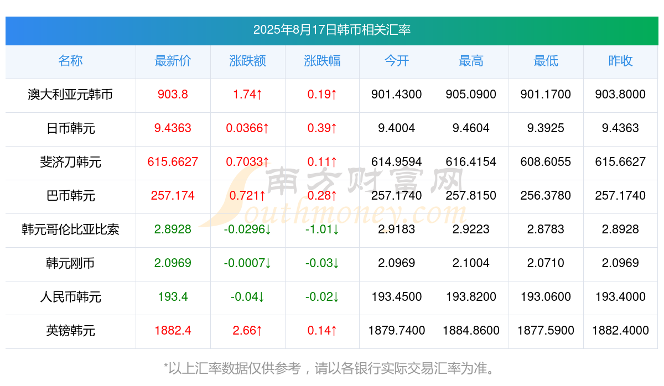Click change percent -0.03↓
Viewport: 664px width, 386px height.
(x=322, y=263)
